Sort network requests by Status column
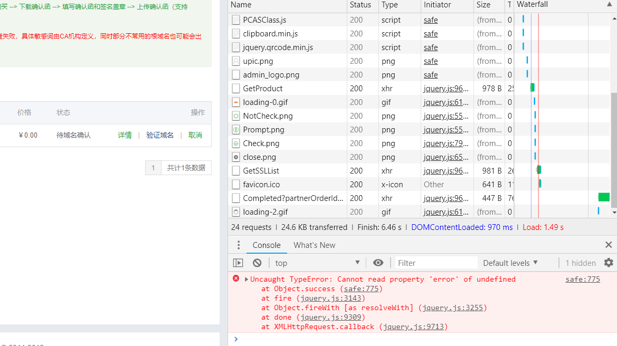 363,5
